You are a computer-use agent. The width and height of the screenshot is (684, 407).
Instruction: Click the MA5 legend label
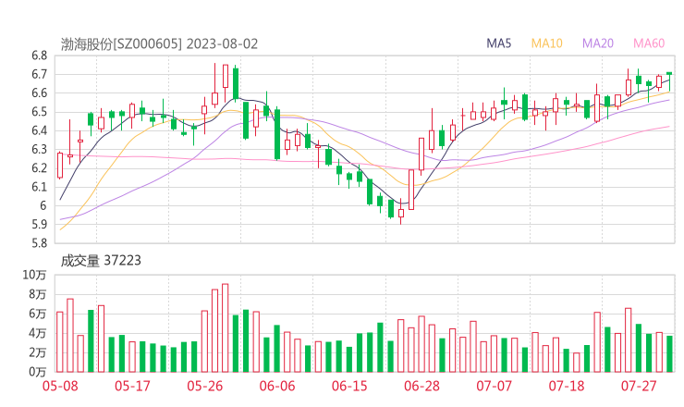498,43
